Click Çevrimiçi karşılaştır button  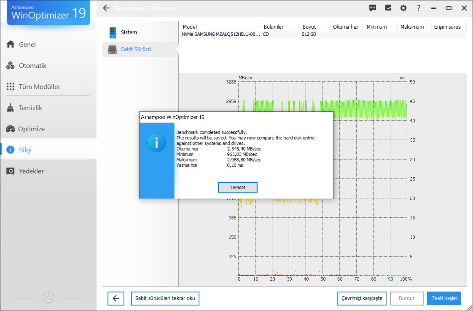362,299
